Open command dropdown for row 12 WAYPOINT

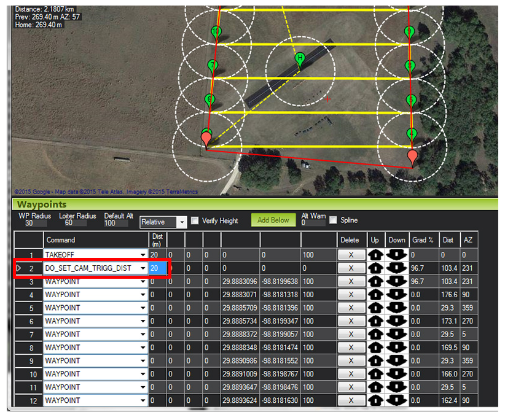click(143, 400)
